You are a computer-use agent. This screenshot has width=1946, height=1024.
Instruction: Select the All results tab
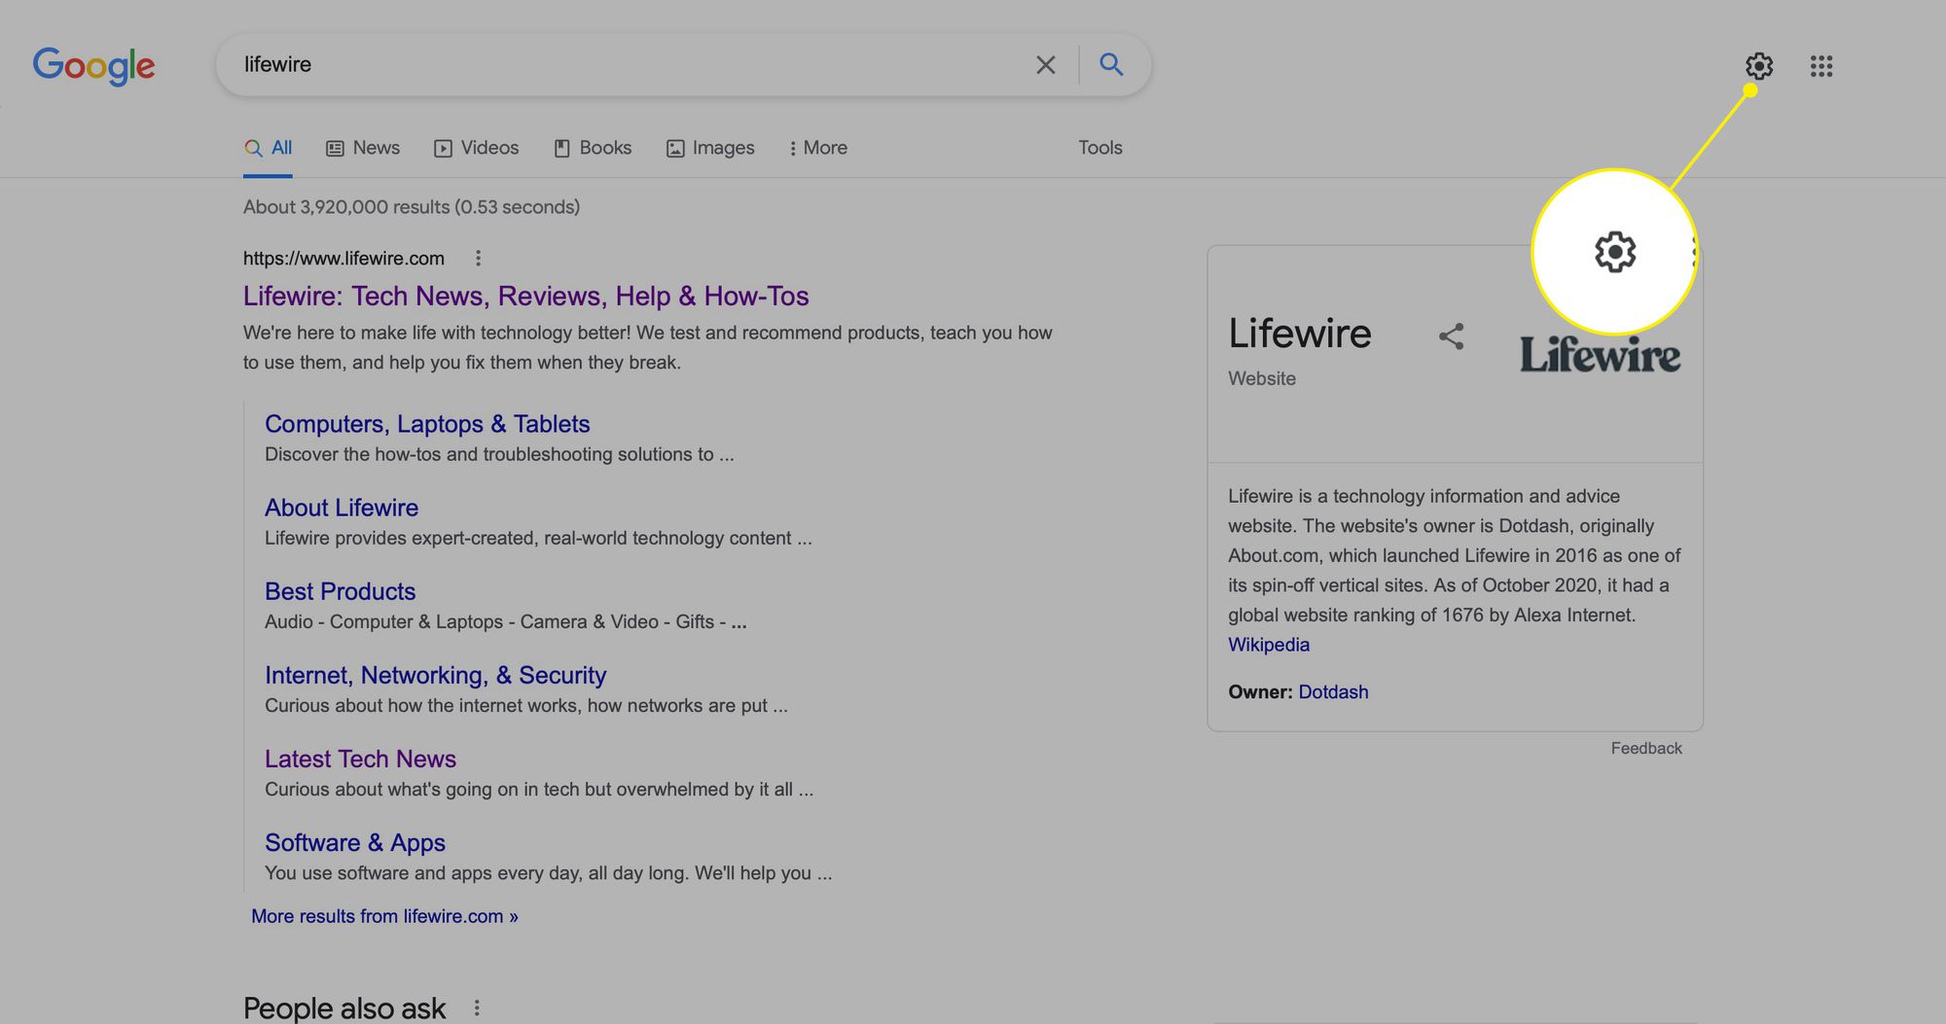coord(268,148)
